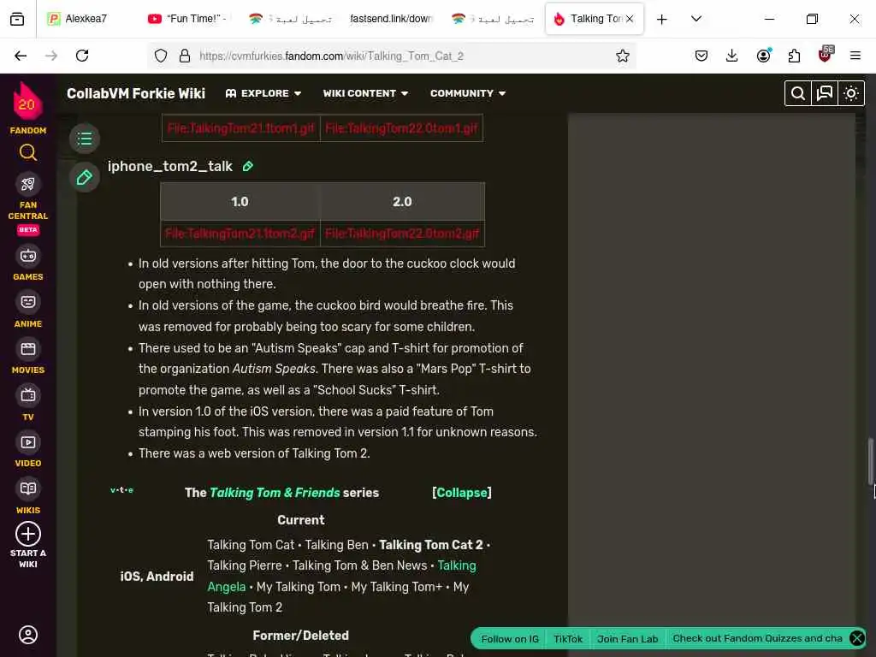Open the red File:TalkingTom22.0tom1.gif link
Image resolution: width=876 pixels, height=657 pixels.
click(x=401, y=128)
